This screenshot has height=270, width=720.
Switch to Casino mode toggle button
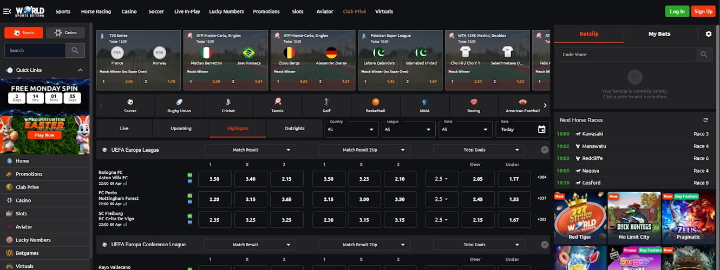(66, 32)
